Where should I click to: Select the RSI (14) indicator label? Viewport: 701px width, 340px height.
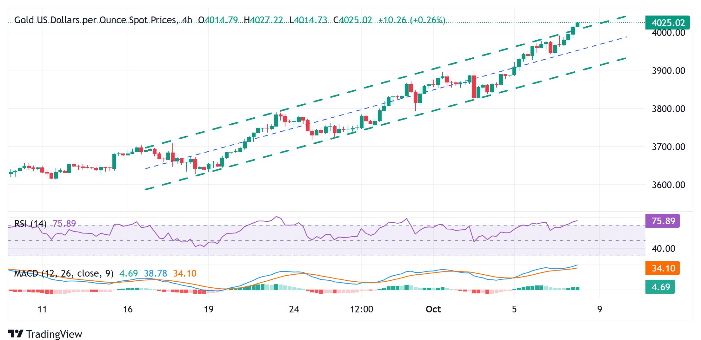tap(30, 224)
